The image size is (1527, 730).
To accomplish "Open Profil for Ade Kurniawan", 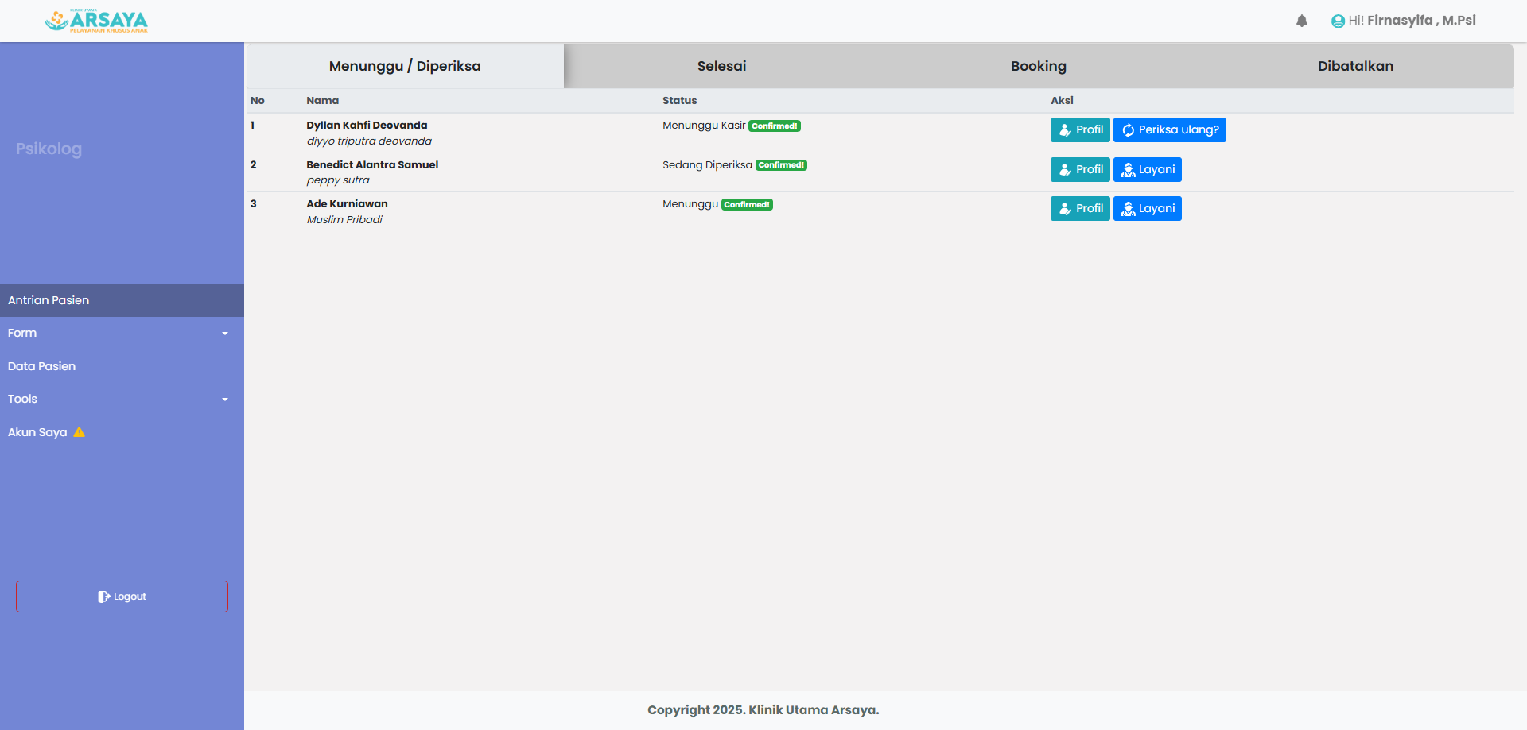I will [1079, 208].
